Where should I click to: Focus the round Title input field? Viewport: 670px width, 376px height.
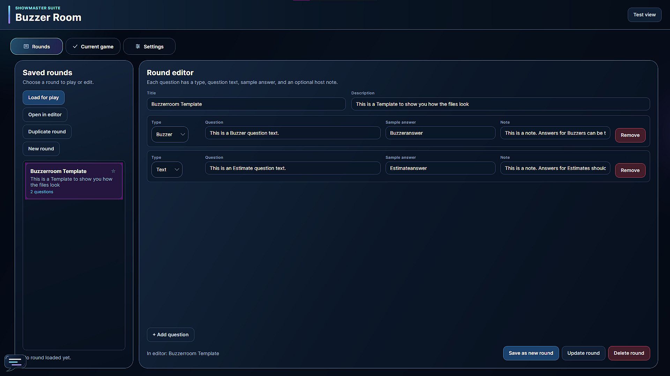click(x=246, y=104)
